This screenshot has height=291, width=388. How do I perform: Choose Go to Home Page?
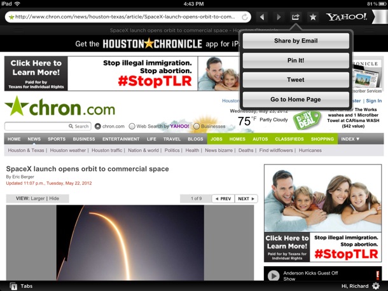296,99
